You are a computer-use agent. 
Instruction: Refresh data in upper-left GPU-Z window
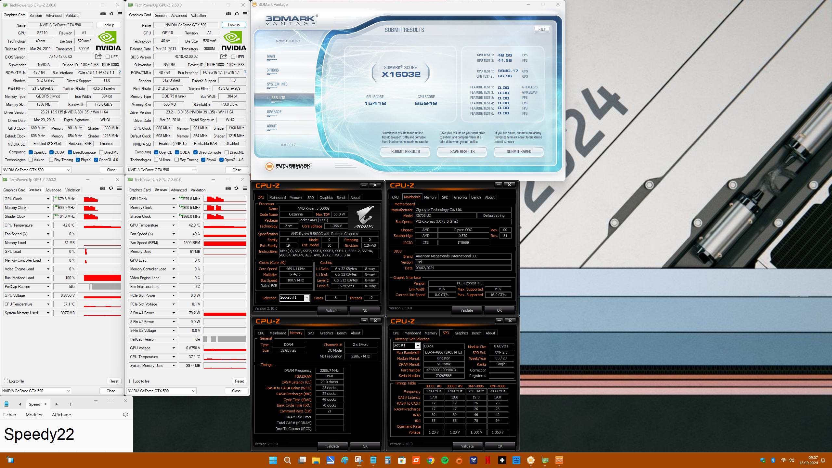tap(111, 14)
